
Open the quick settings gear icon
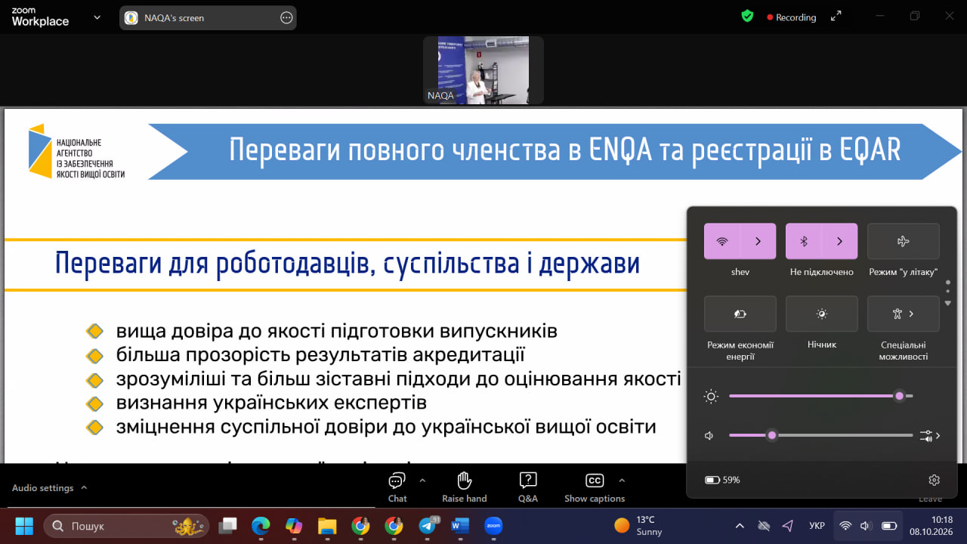[x=935, y=480]
